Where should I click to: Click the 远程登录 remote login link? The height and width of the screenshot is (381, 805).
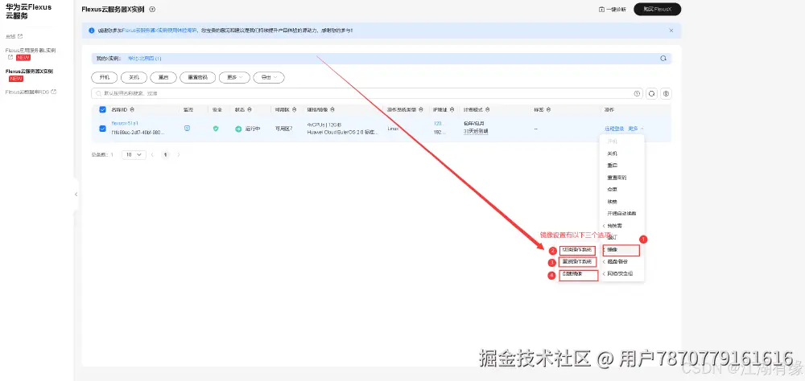click(x=614, y=129)
